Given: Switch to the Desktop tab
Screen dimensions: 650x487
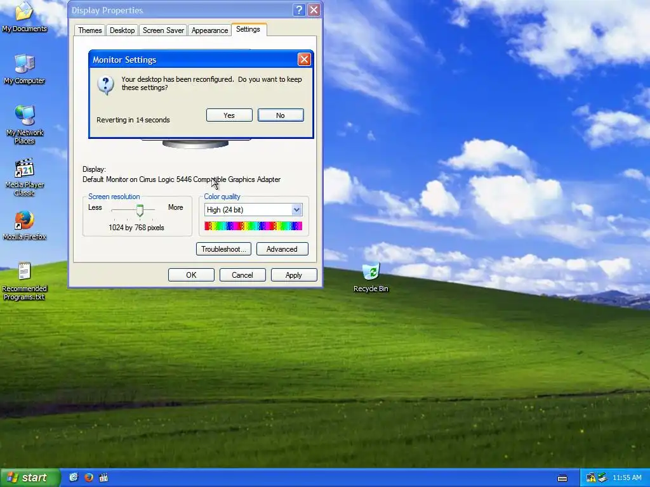Looking at the screenshot, I should (x=122, y=30).
